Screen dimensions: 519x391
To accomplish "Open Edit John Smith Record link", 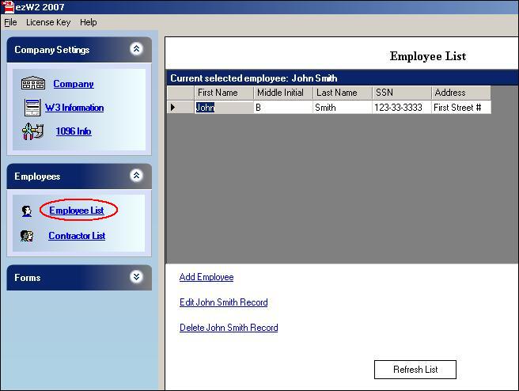I will [223, 302].
